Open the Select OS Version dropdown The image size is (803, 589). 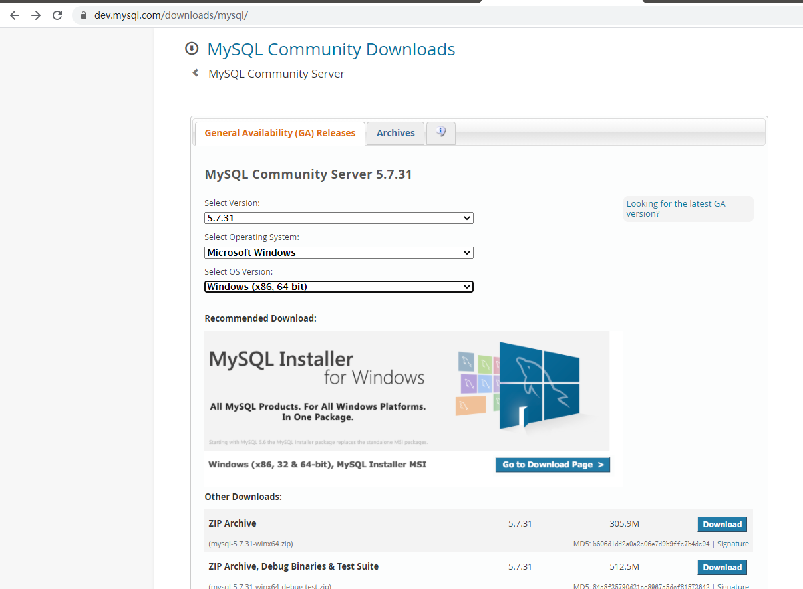[339, 287]
